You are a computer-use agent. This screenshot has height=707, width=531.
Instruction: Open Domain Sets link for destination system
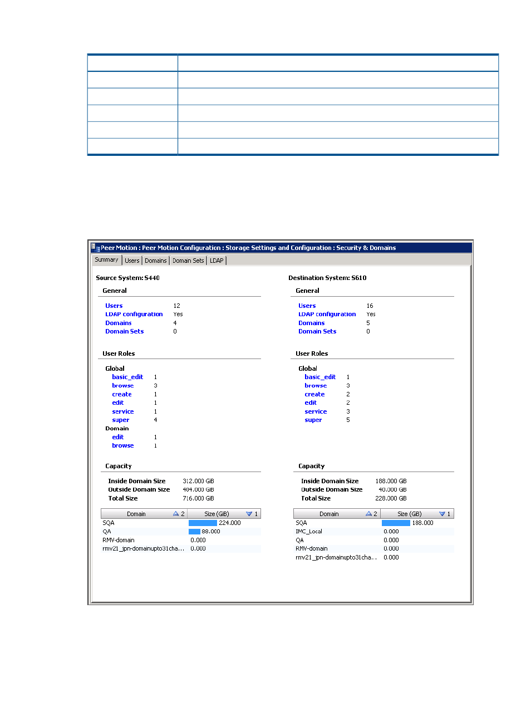[317, 331]
